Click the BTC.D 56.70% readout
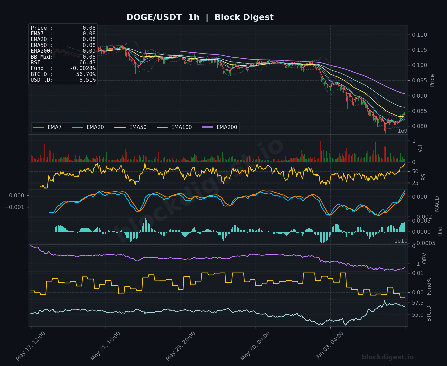 [x=63, y=74]
